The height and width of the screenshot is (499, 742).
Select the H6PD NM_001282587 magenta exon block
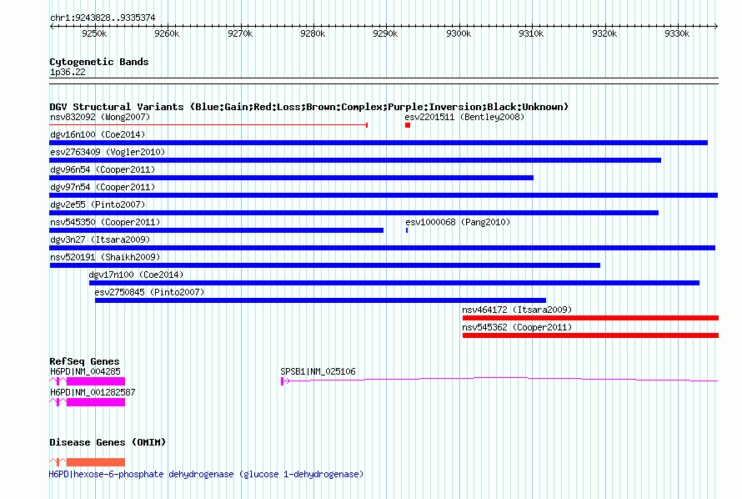point(96,402)
